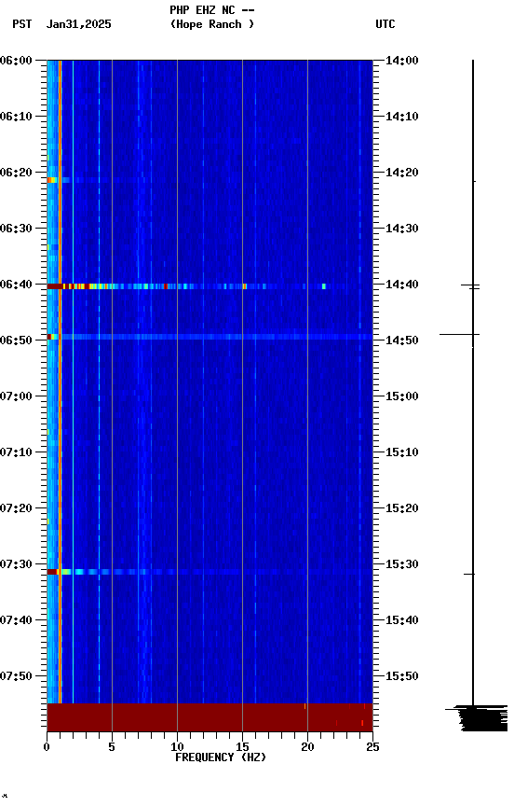
Task: Select the 'UTC' timezone label
Action: [x=385, y=24]
